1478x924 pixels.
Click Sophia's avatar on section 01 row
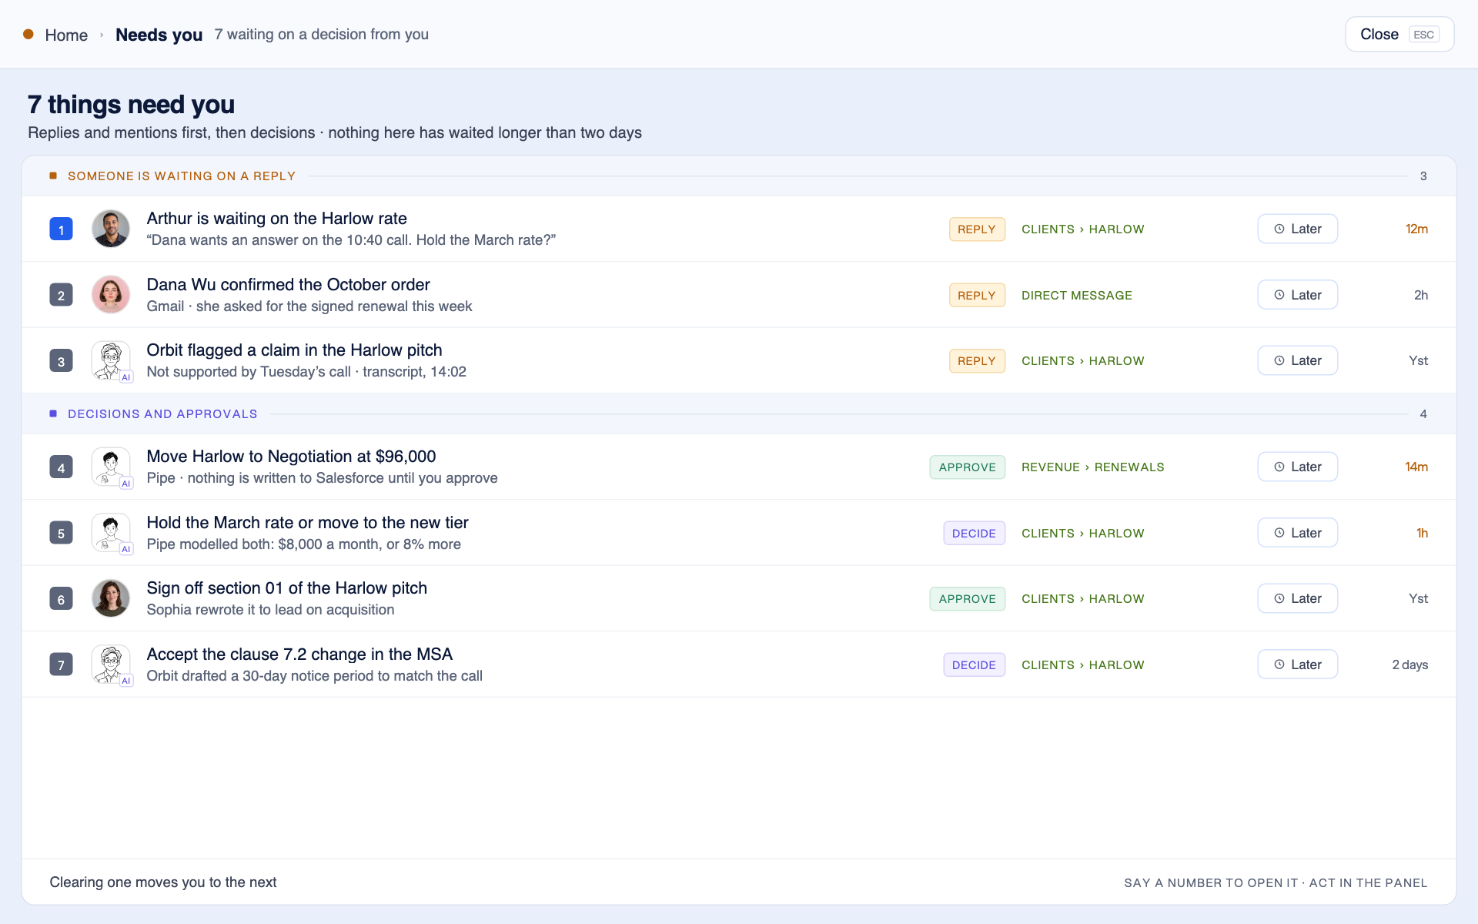pyautogui.click(x=111, y=598)
